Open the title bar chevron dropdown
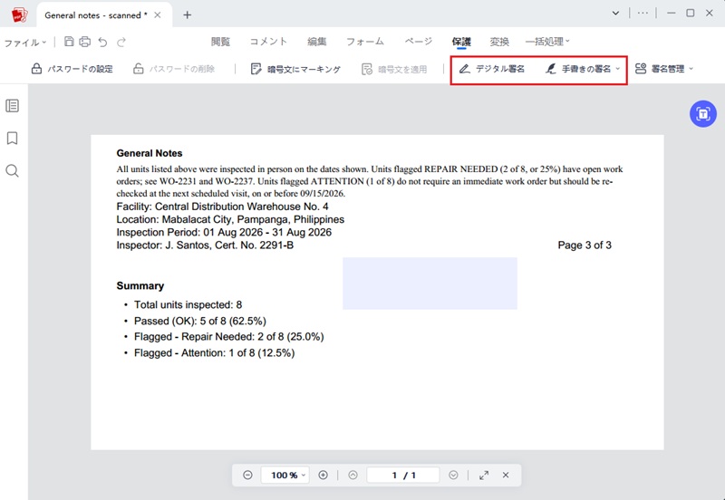 615,14
